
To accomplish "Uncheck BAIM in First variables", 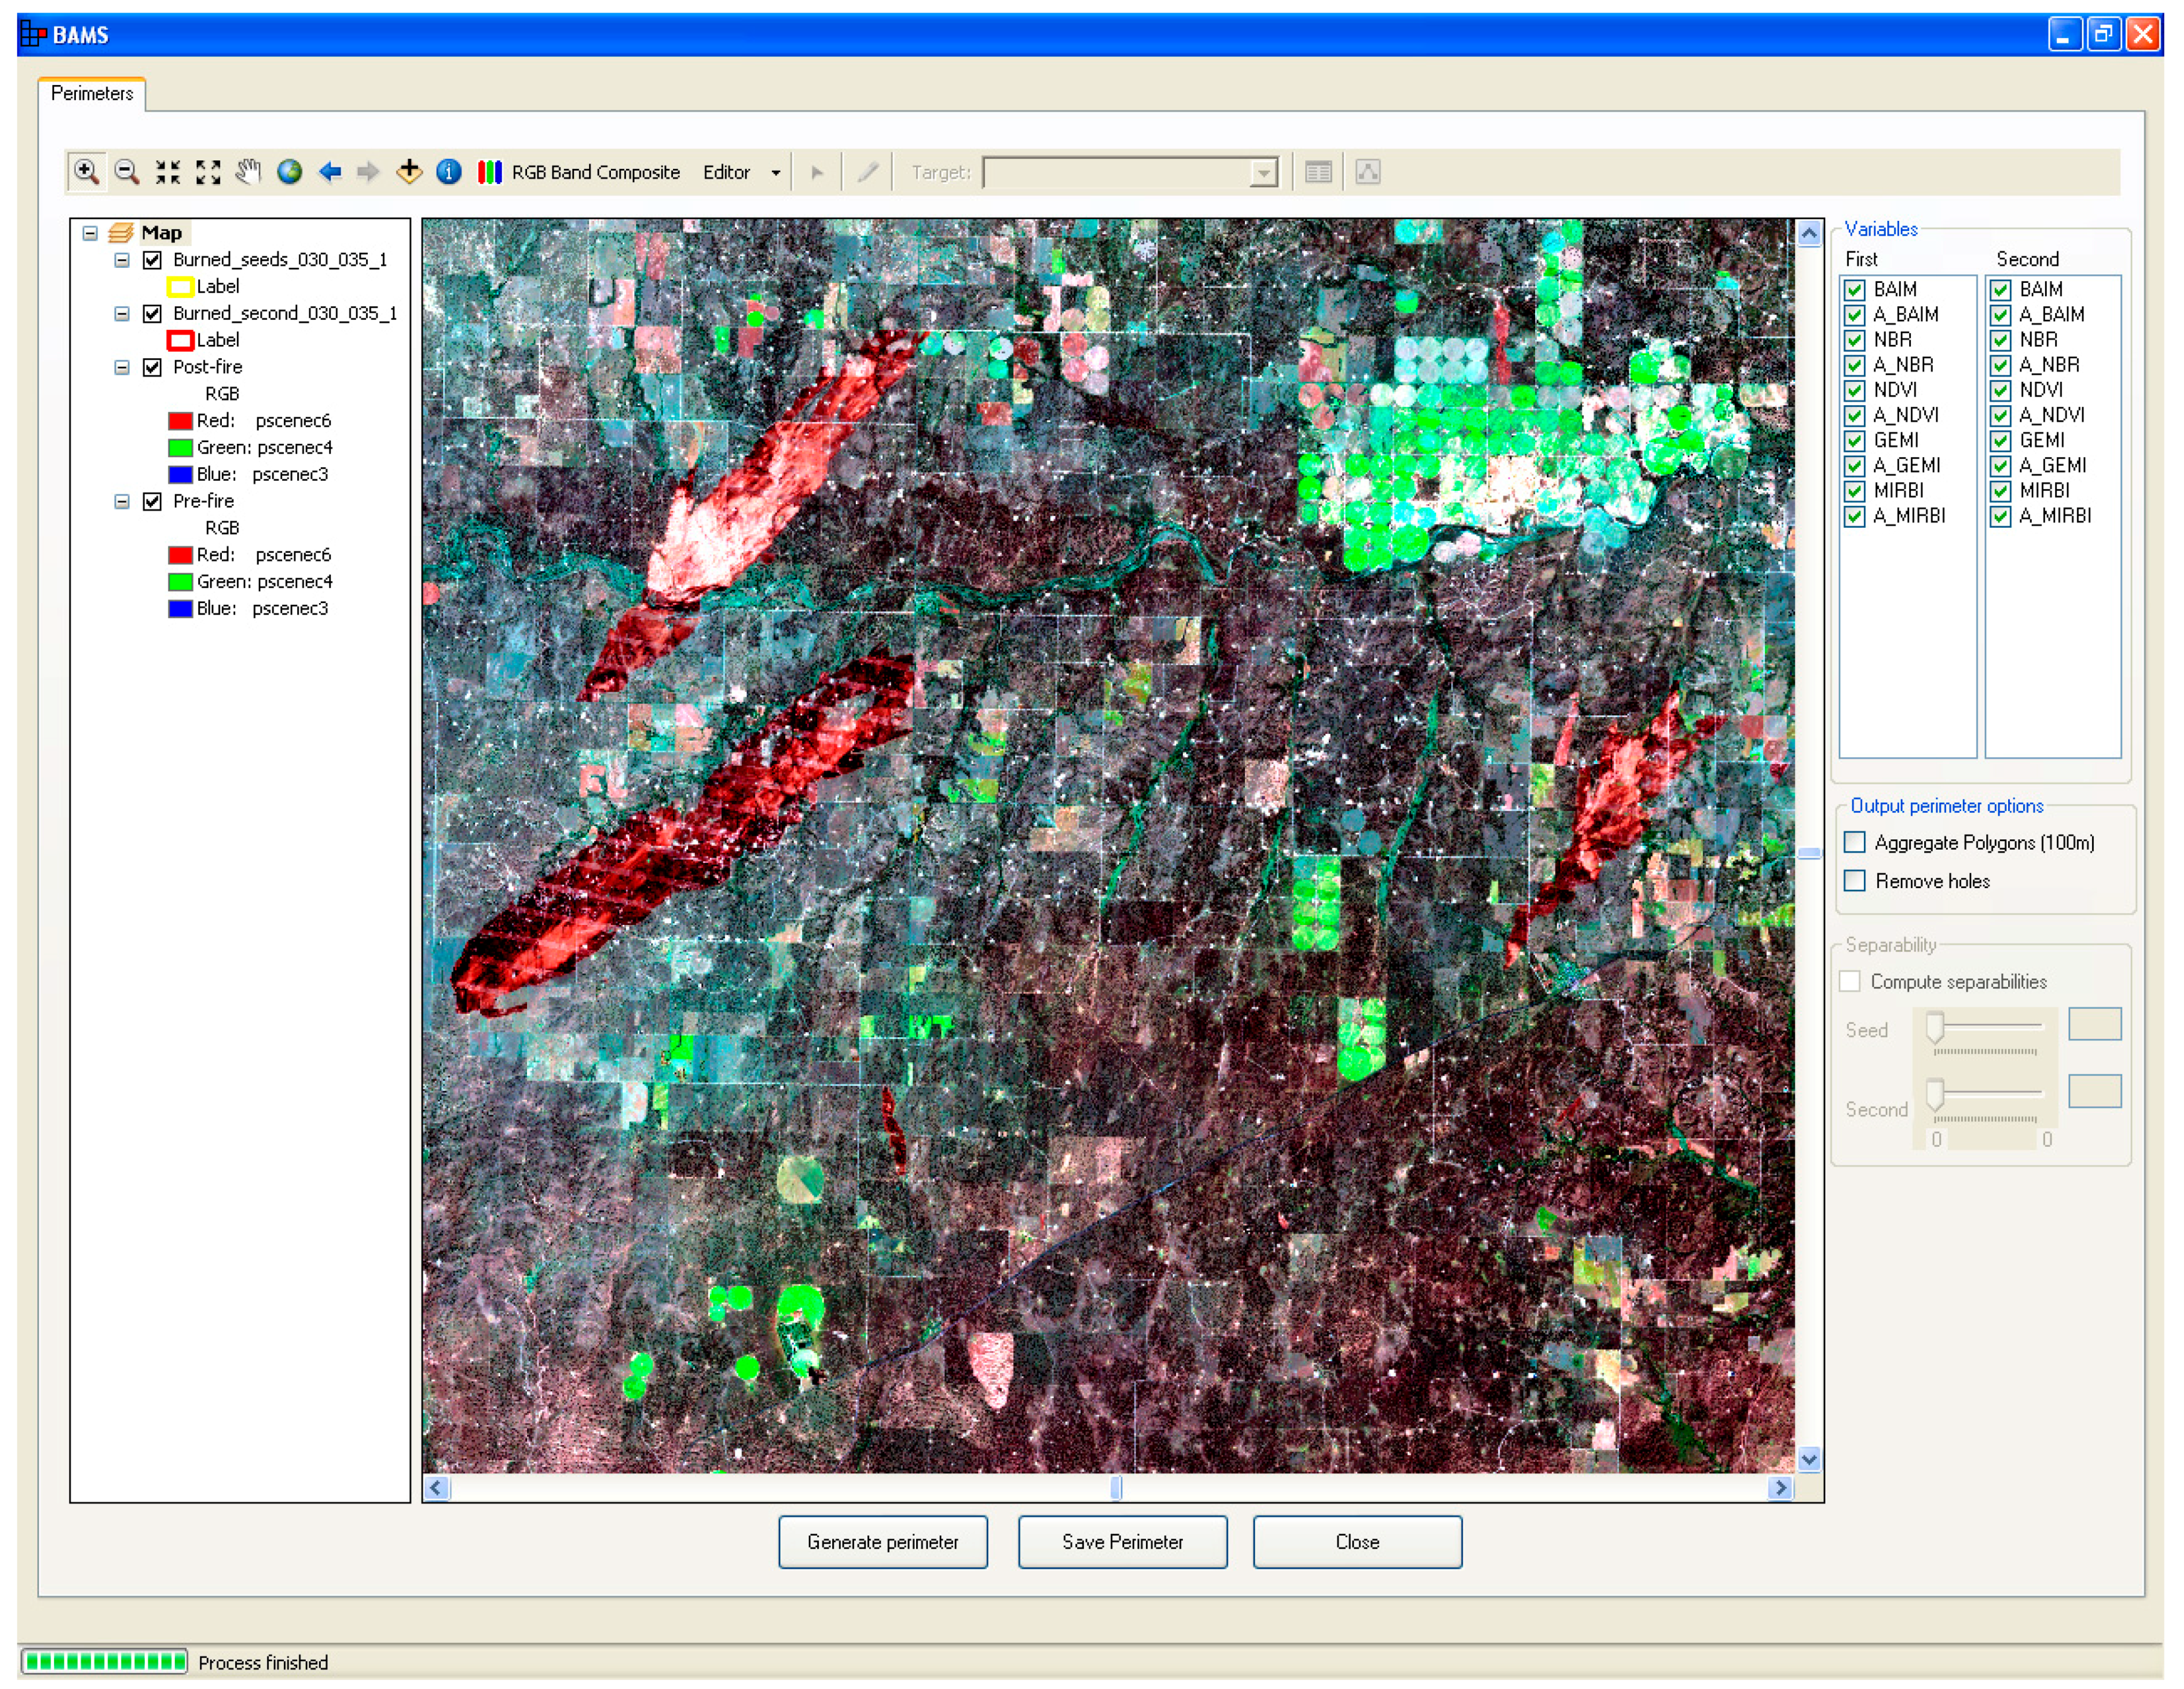I will click(x=1855, y=290).
